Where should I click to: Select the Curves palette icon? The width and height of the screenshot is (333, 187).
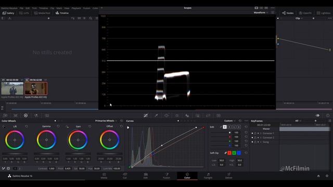[146, 115]
